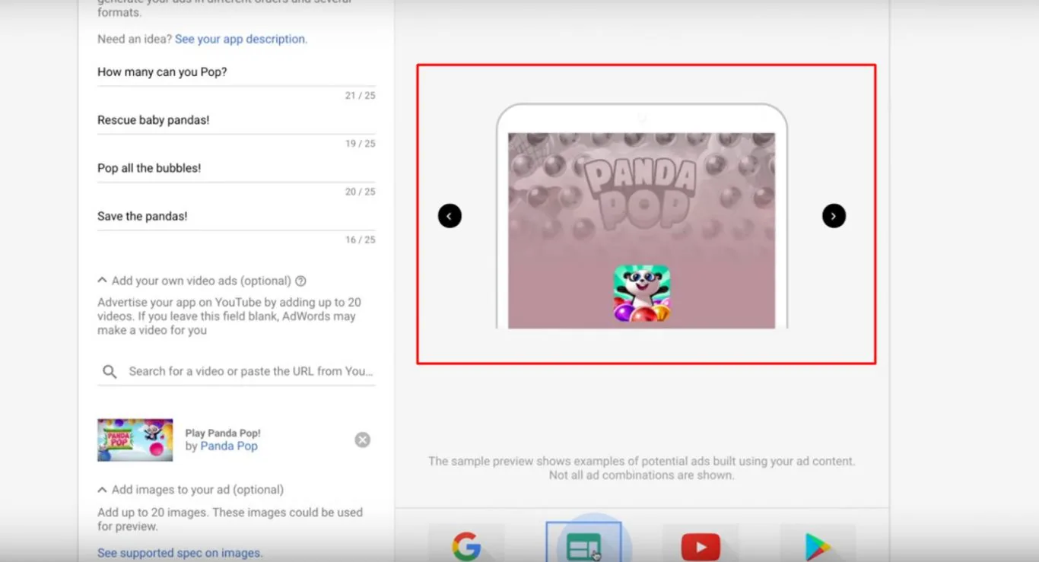Open the 'See your app description' link

point(241,39)
